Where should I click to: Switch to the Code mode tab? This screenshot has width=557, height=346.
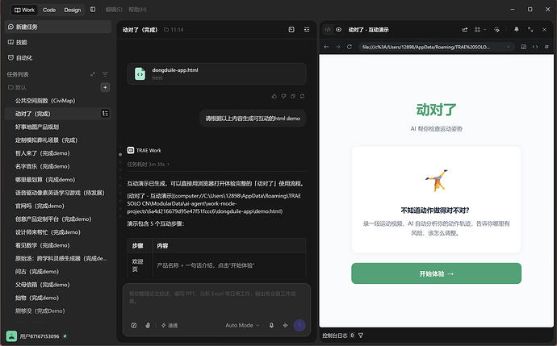pos(49,10)
